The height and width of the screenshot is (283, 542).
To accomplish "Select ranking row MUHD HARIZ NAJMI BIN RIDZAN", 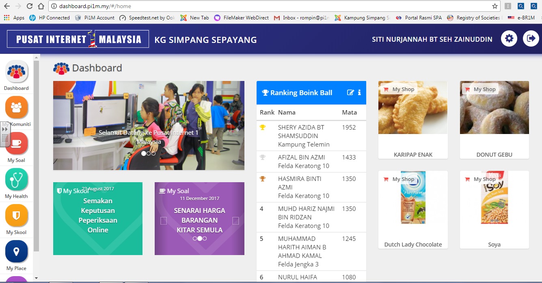I will (x=311, y=217).
